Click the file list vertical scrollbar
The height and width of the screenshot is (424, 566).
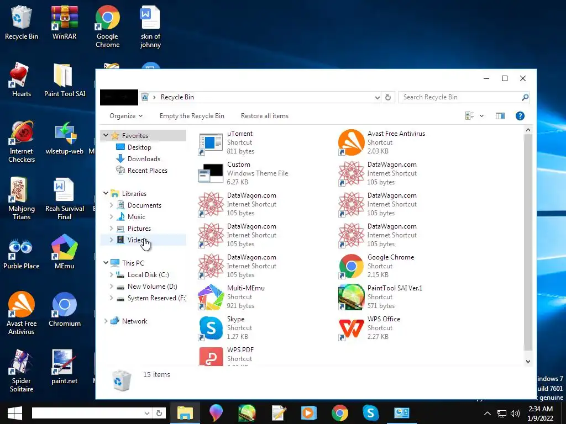tap(528, 242)
